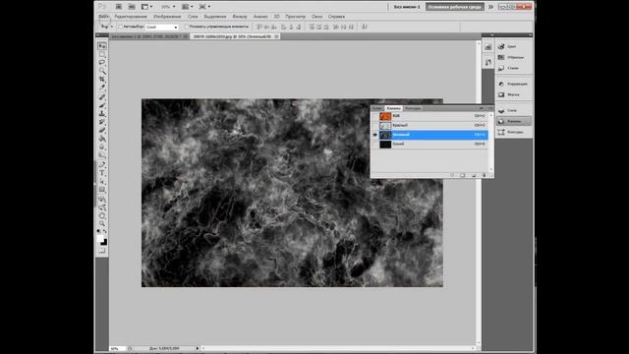The height and width of the screenshot is (354, 629).
Task: Hide the Зелёный channel visibility eye
Action: pyautogui.click(x=375, y=135)
